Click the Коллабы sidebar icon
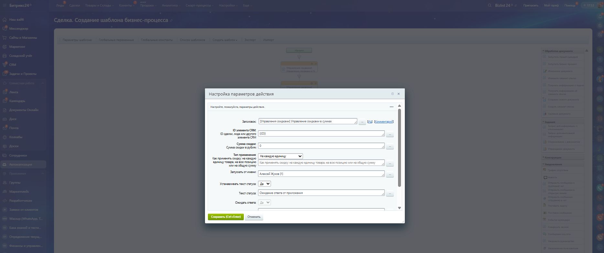The image size is (604, 253). coord(5,137)
